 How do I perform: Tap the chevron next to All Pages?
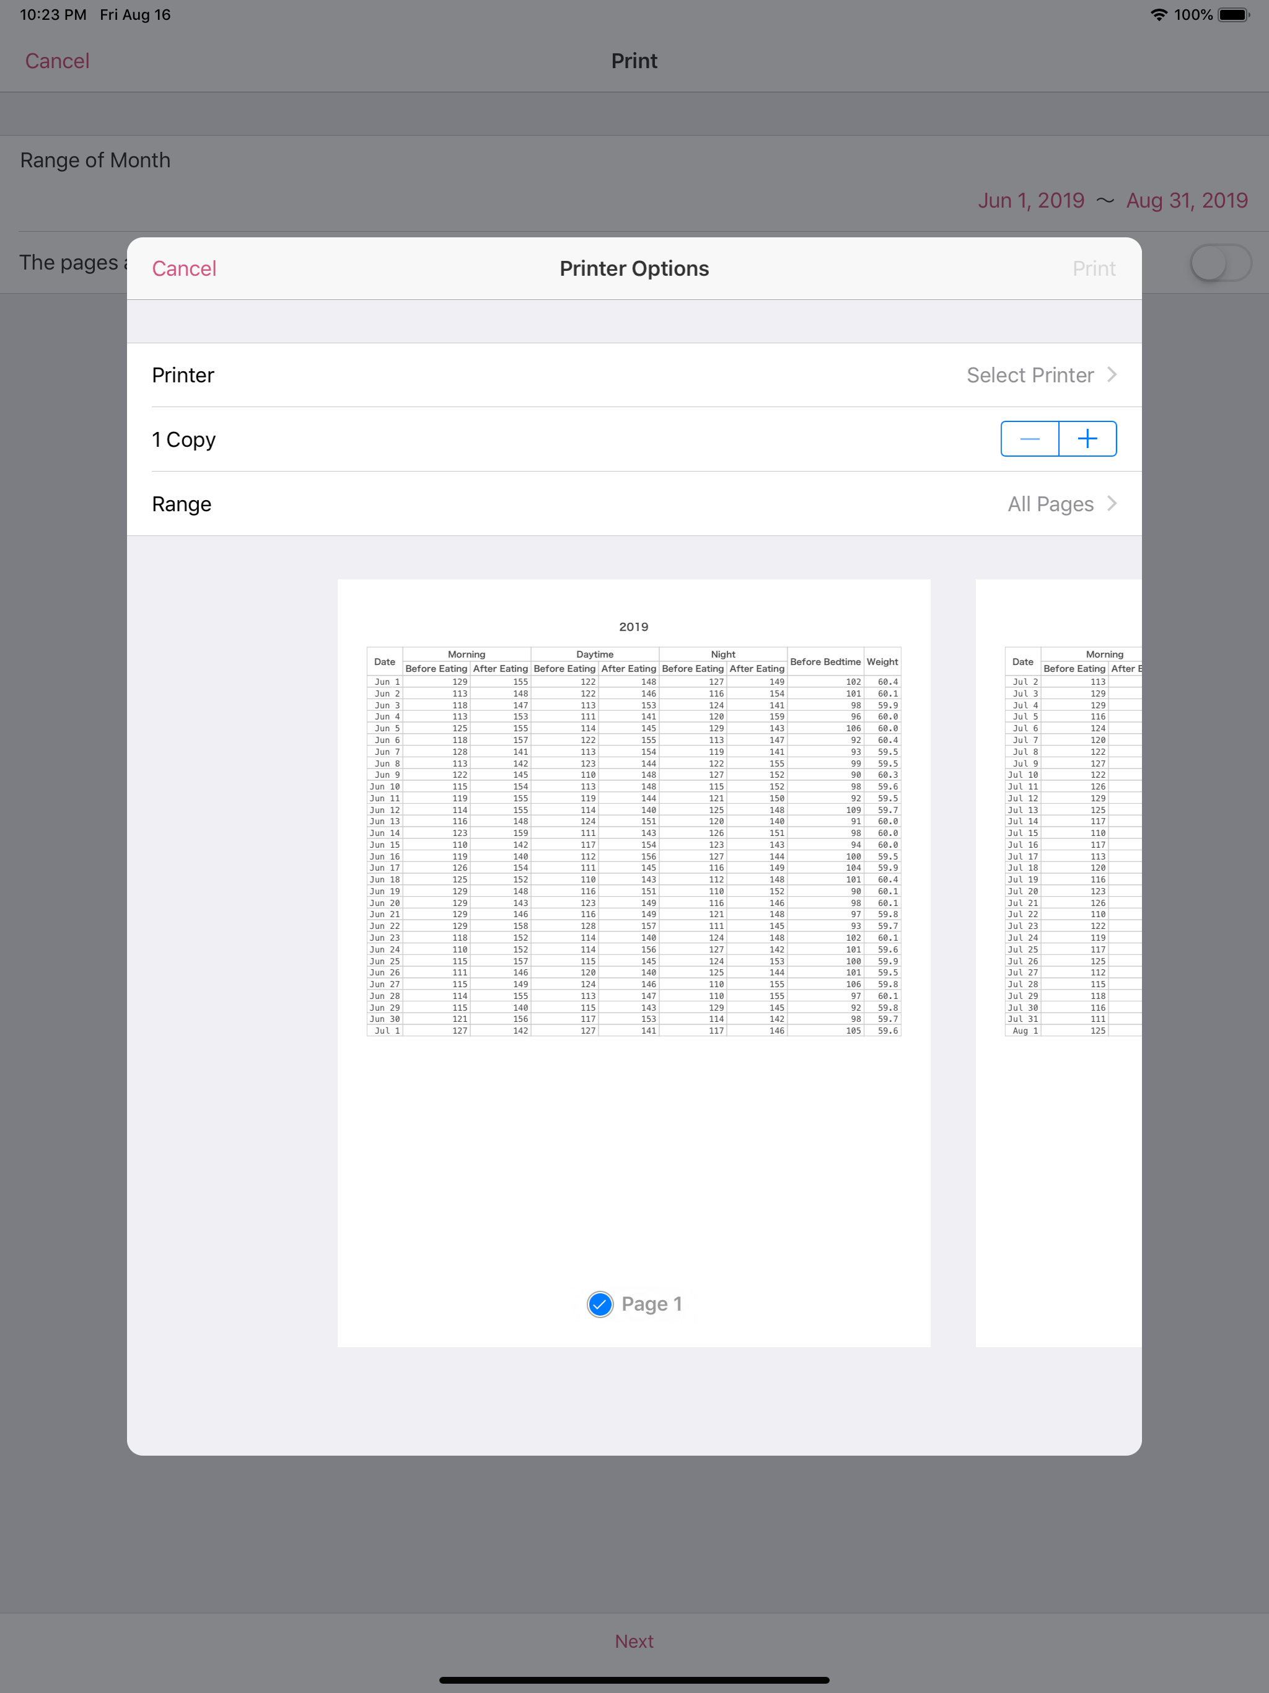click(x=1112, y=504)
